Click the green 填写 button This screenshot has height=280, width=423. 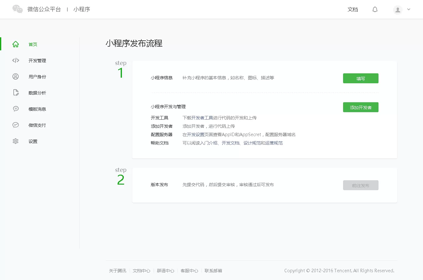pos(361,78)
